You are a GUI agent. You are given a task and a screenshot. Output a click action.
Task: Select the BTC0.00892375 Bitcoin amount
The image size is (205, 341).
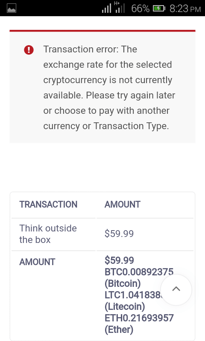click(x=139, y=272)
